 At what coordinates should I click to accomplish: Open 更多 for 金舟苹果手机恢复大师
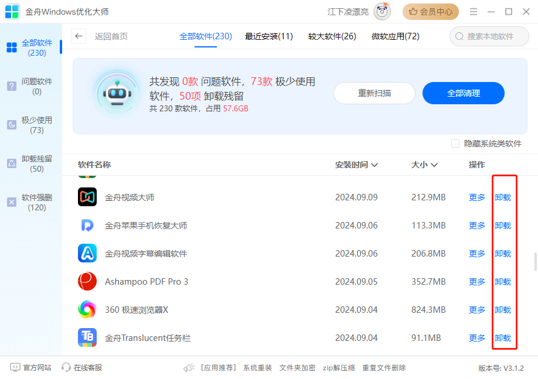click(477, 226)
